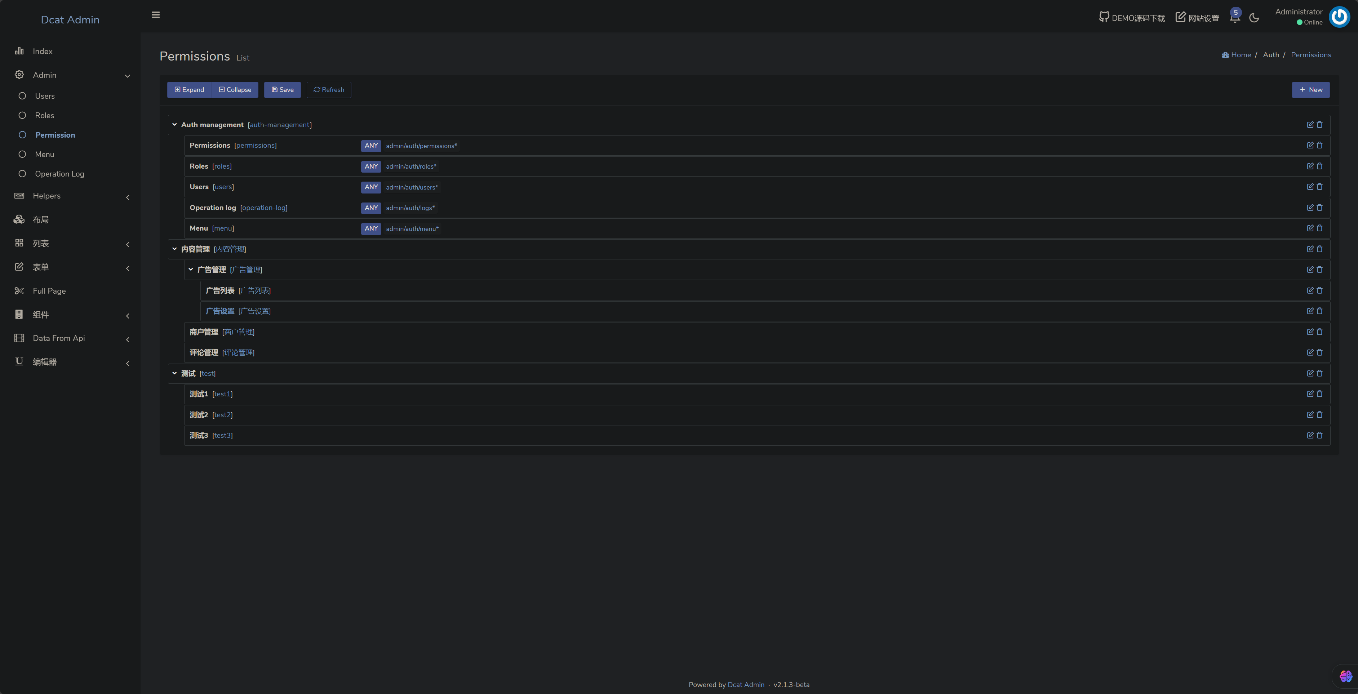Screen dimensions: 1358x694
Task: Delete the 测试2 row
Action: (x=1319, y=415)
